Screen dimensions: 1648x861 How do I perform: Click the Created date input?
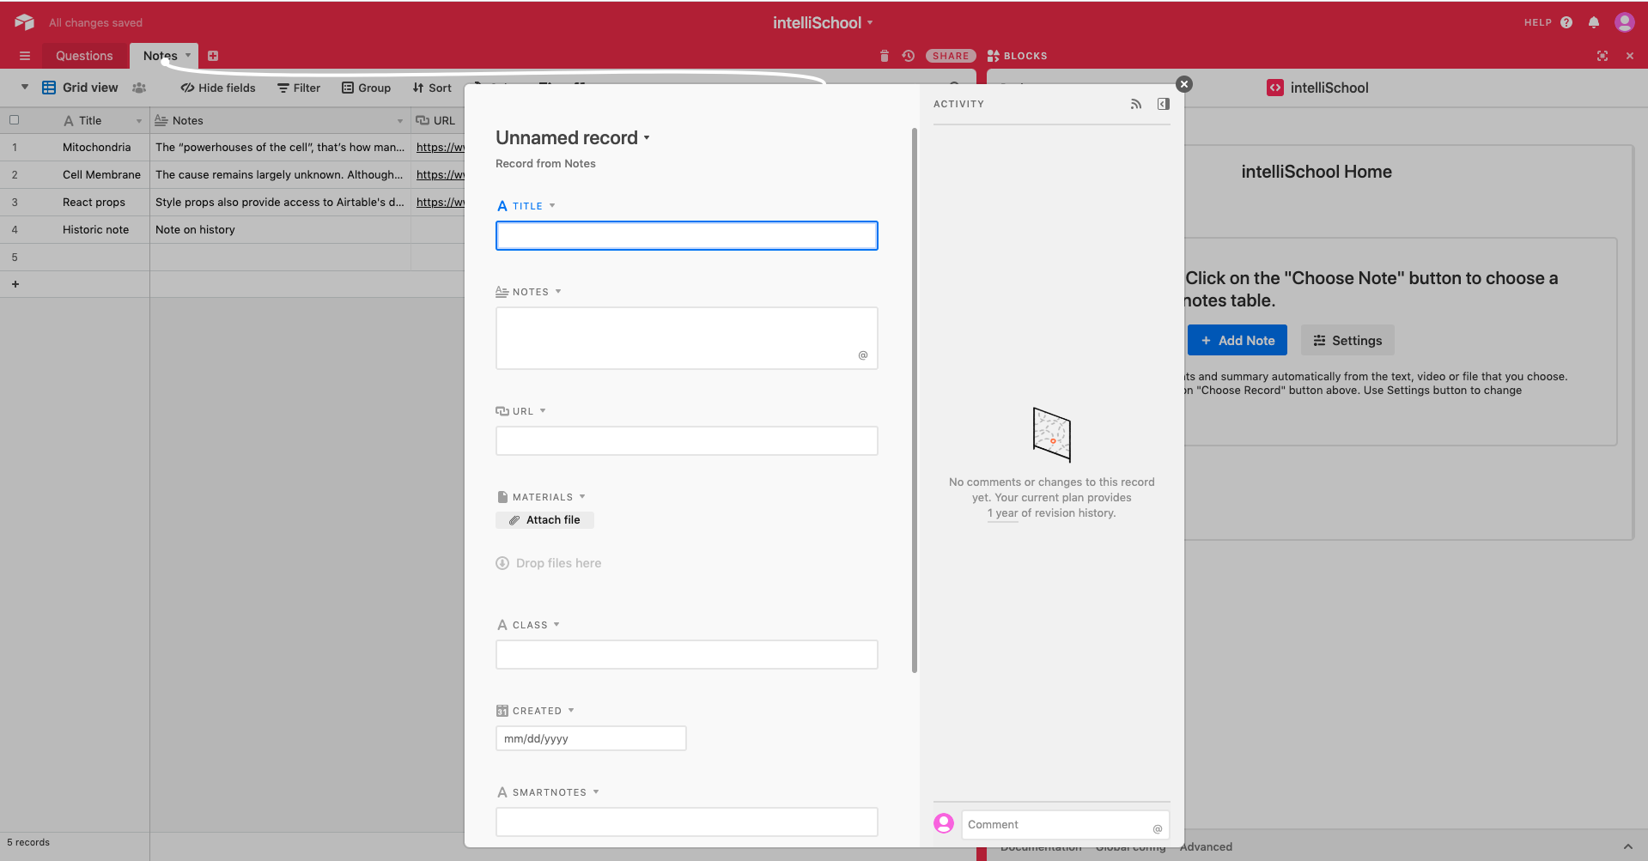591,738
